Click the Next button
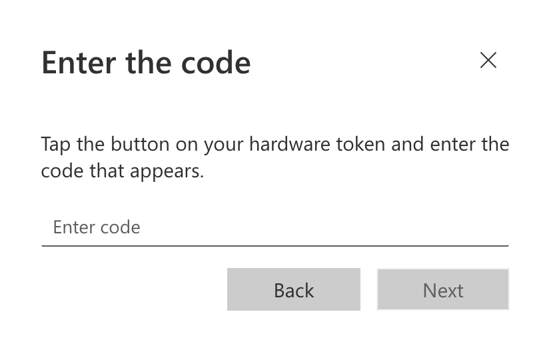The height and width of the screenshot is (340, 545). click(x=443, y=289)
